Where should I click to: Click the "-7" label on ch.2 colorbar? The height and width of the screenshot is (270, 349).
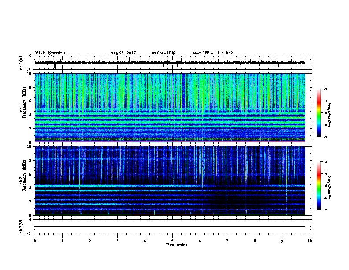(325, 210)
